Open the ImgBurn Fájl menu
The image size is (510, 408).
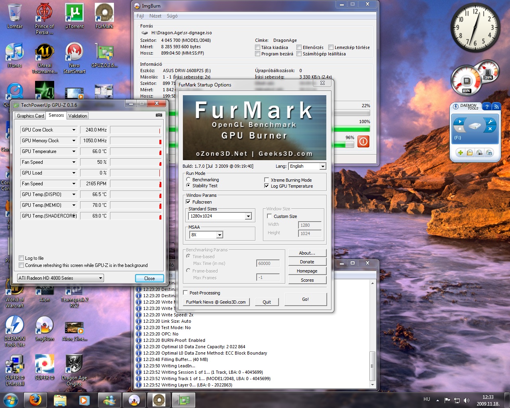tap(140, 16)
